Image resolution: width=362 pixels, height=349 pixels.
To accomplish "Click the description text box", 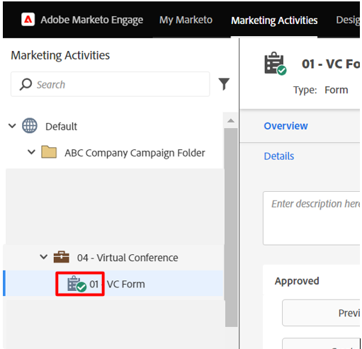I will [x=312, y=218].
